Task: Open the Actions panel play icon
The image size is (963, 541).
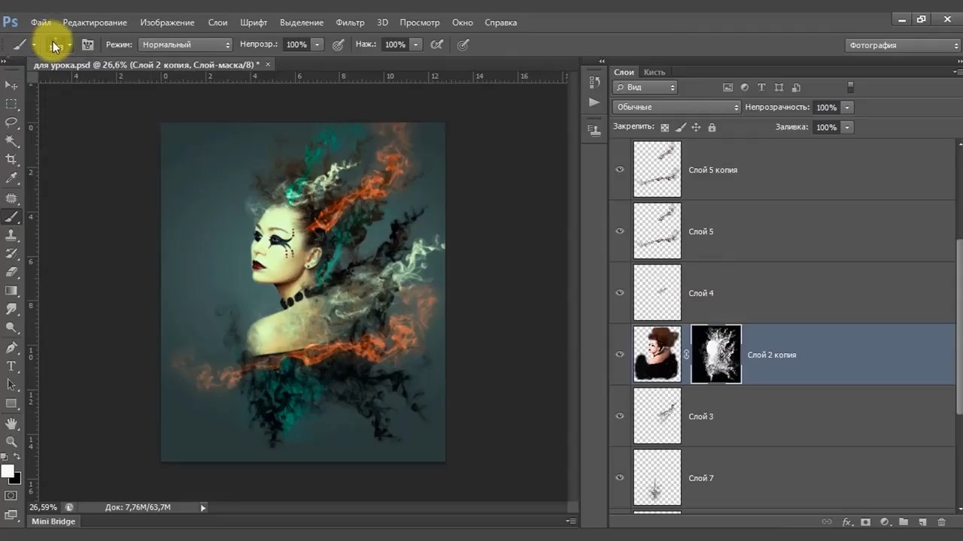Action: click(x=594, y=102)
